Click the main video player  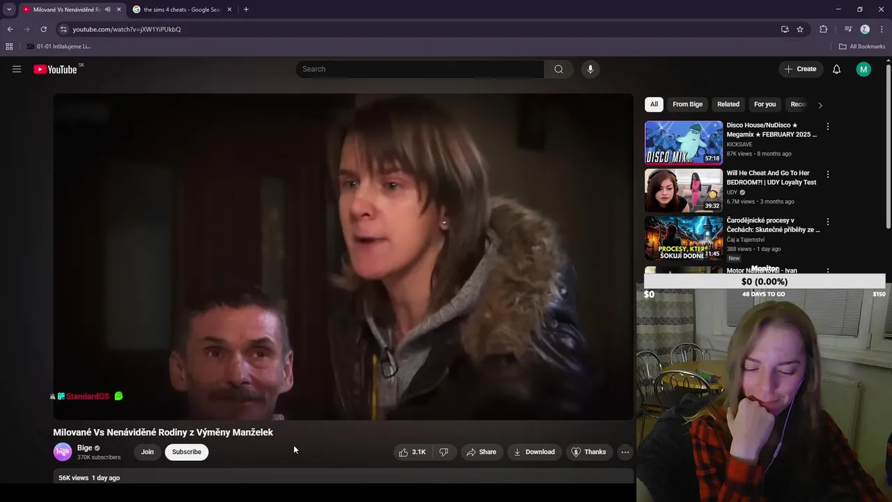(x=344, y=257)
